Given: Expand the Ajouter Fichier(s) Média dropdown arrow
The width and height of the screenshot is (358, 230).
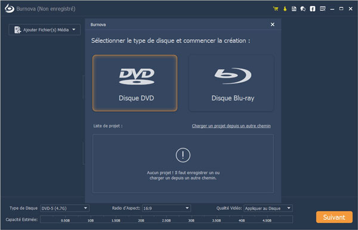Looking at the screenshot, I should (74, 30).
